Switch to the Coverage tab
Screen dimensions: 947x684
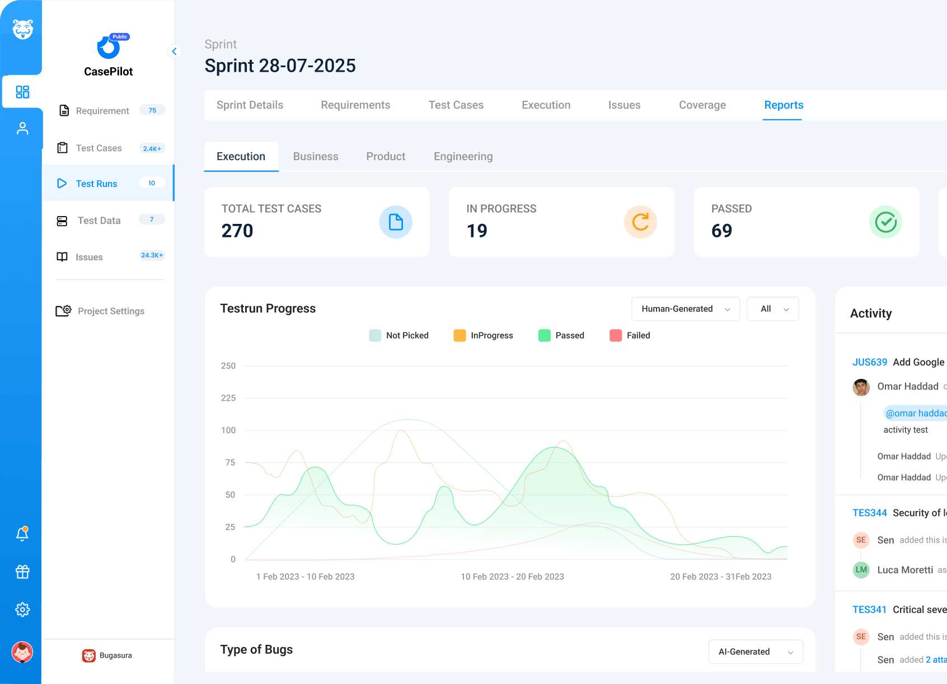pyautogui.click(x=702, y=105)
